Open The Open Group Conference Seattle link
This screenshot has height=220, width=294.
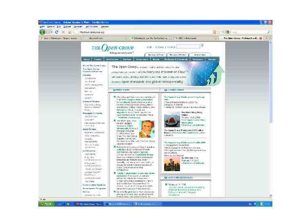pyautogui.click(x=185, y=143)
